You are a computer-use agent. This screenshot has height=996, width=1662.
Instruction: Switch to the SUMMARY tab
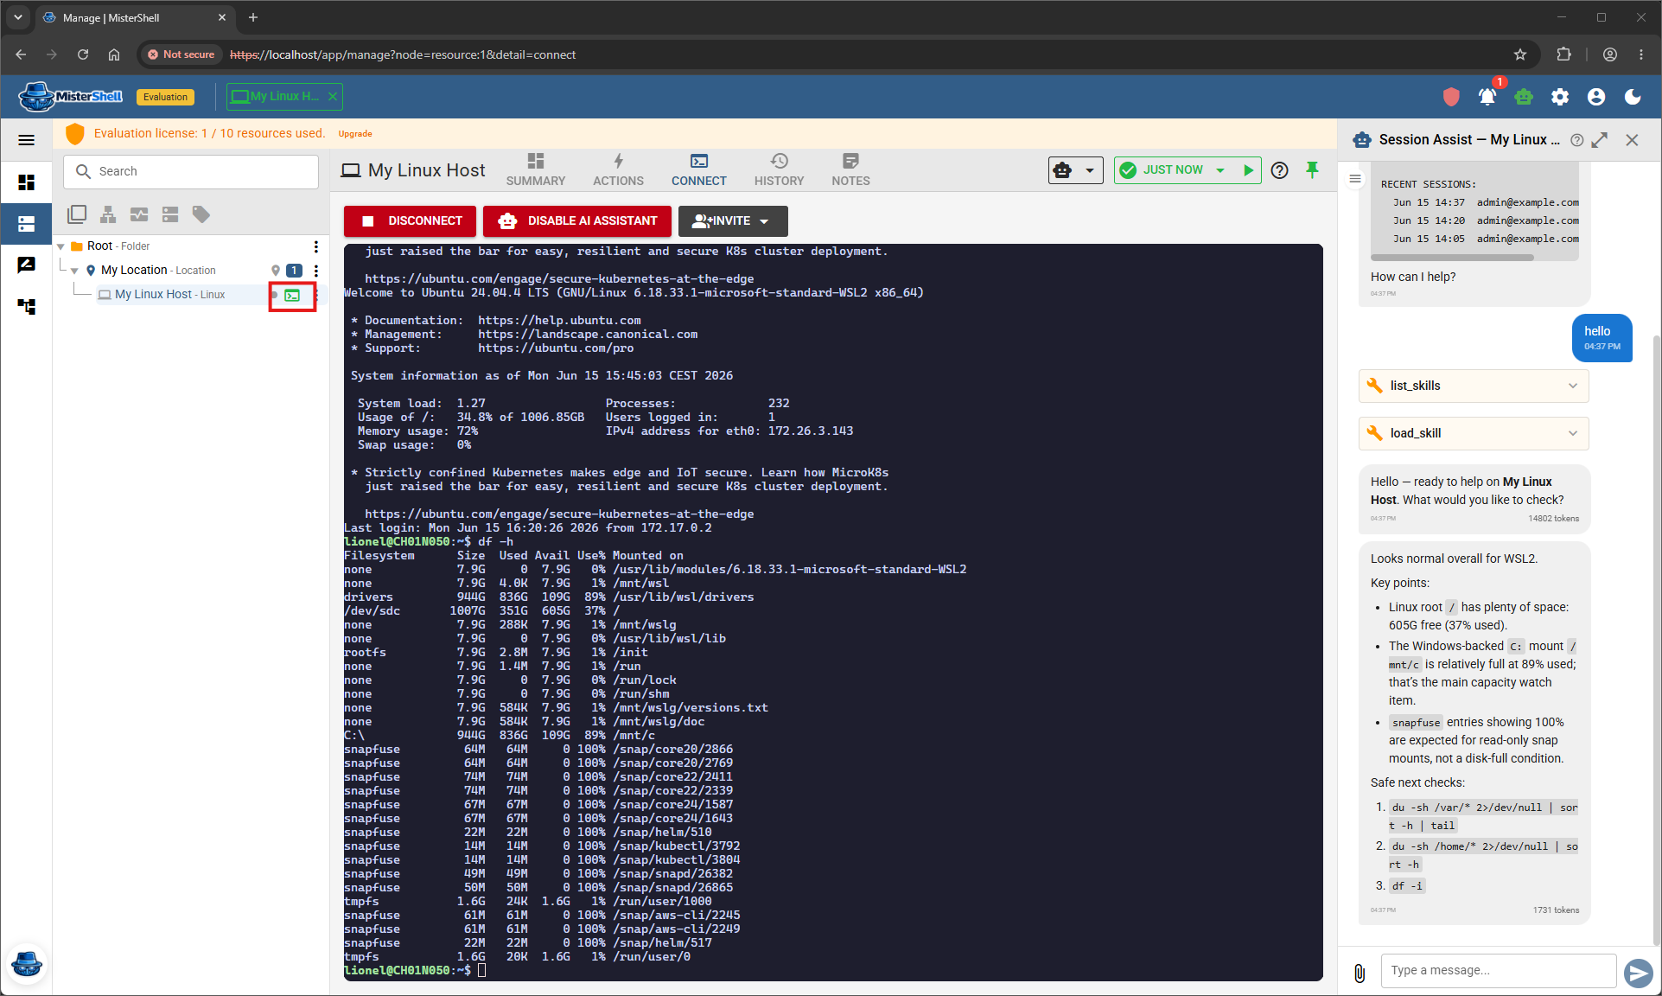(x=535, y=169)
